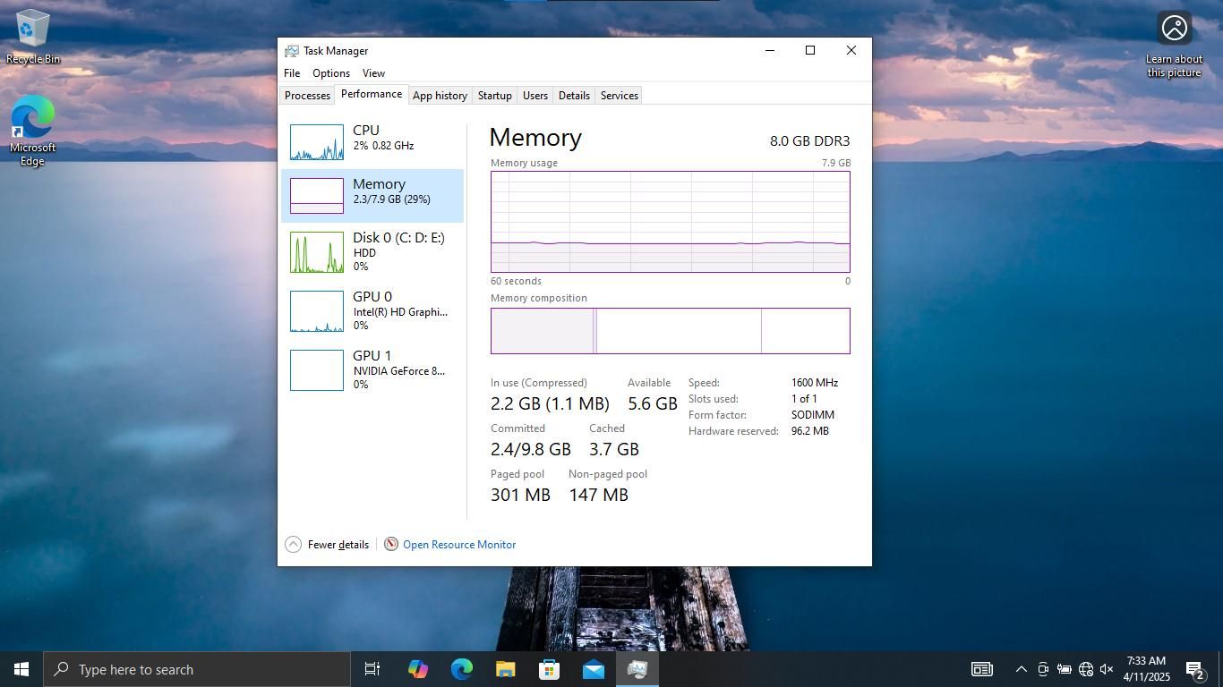Open the Action Center notifications icon
This screenshot has width=1223, height=687.
click(1195, 669)
